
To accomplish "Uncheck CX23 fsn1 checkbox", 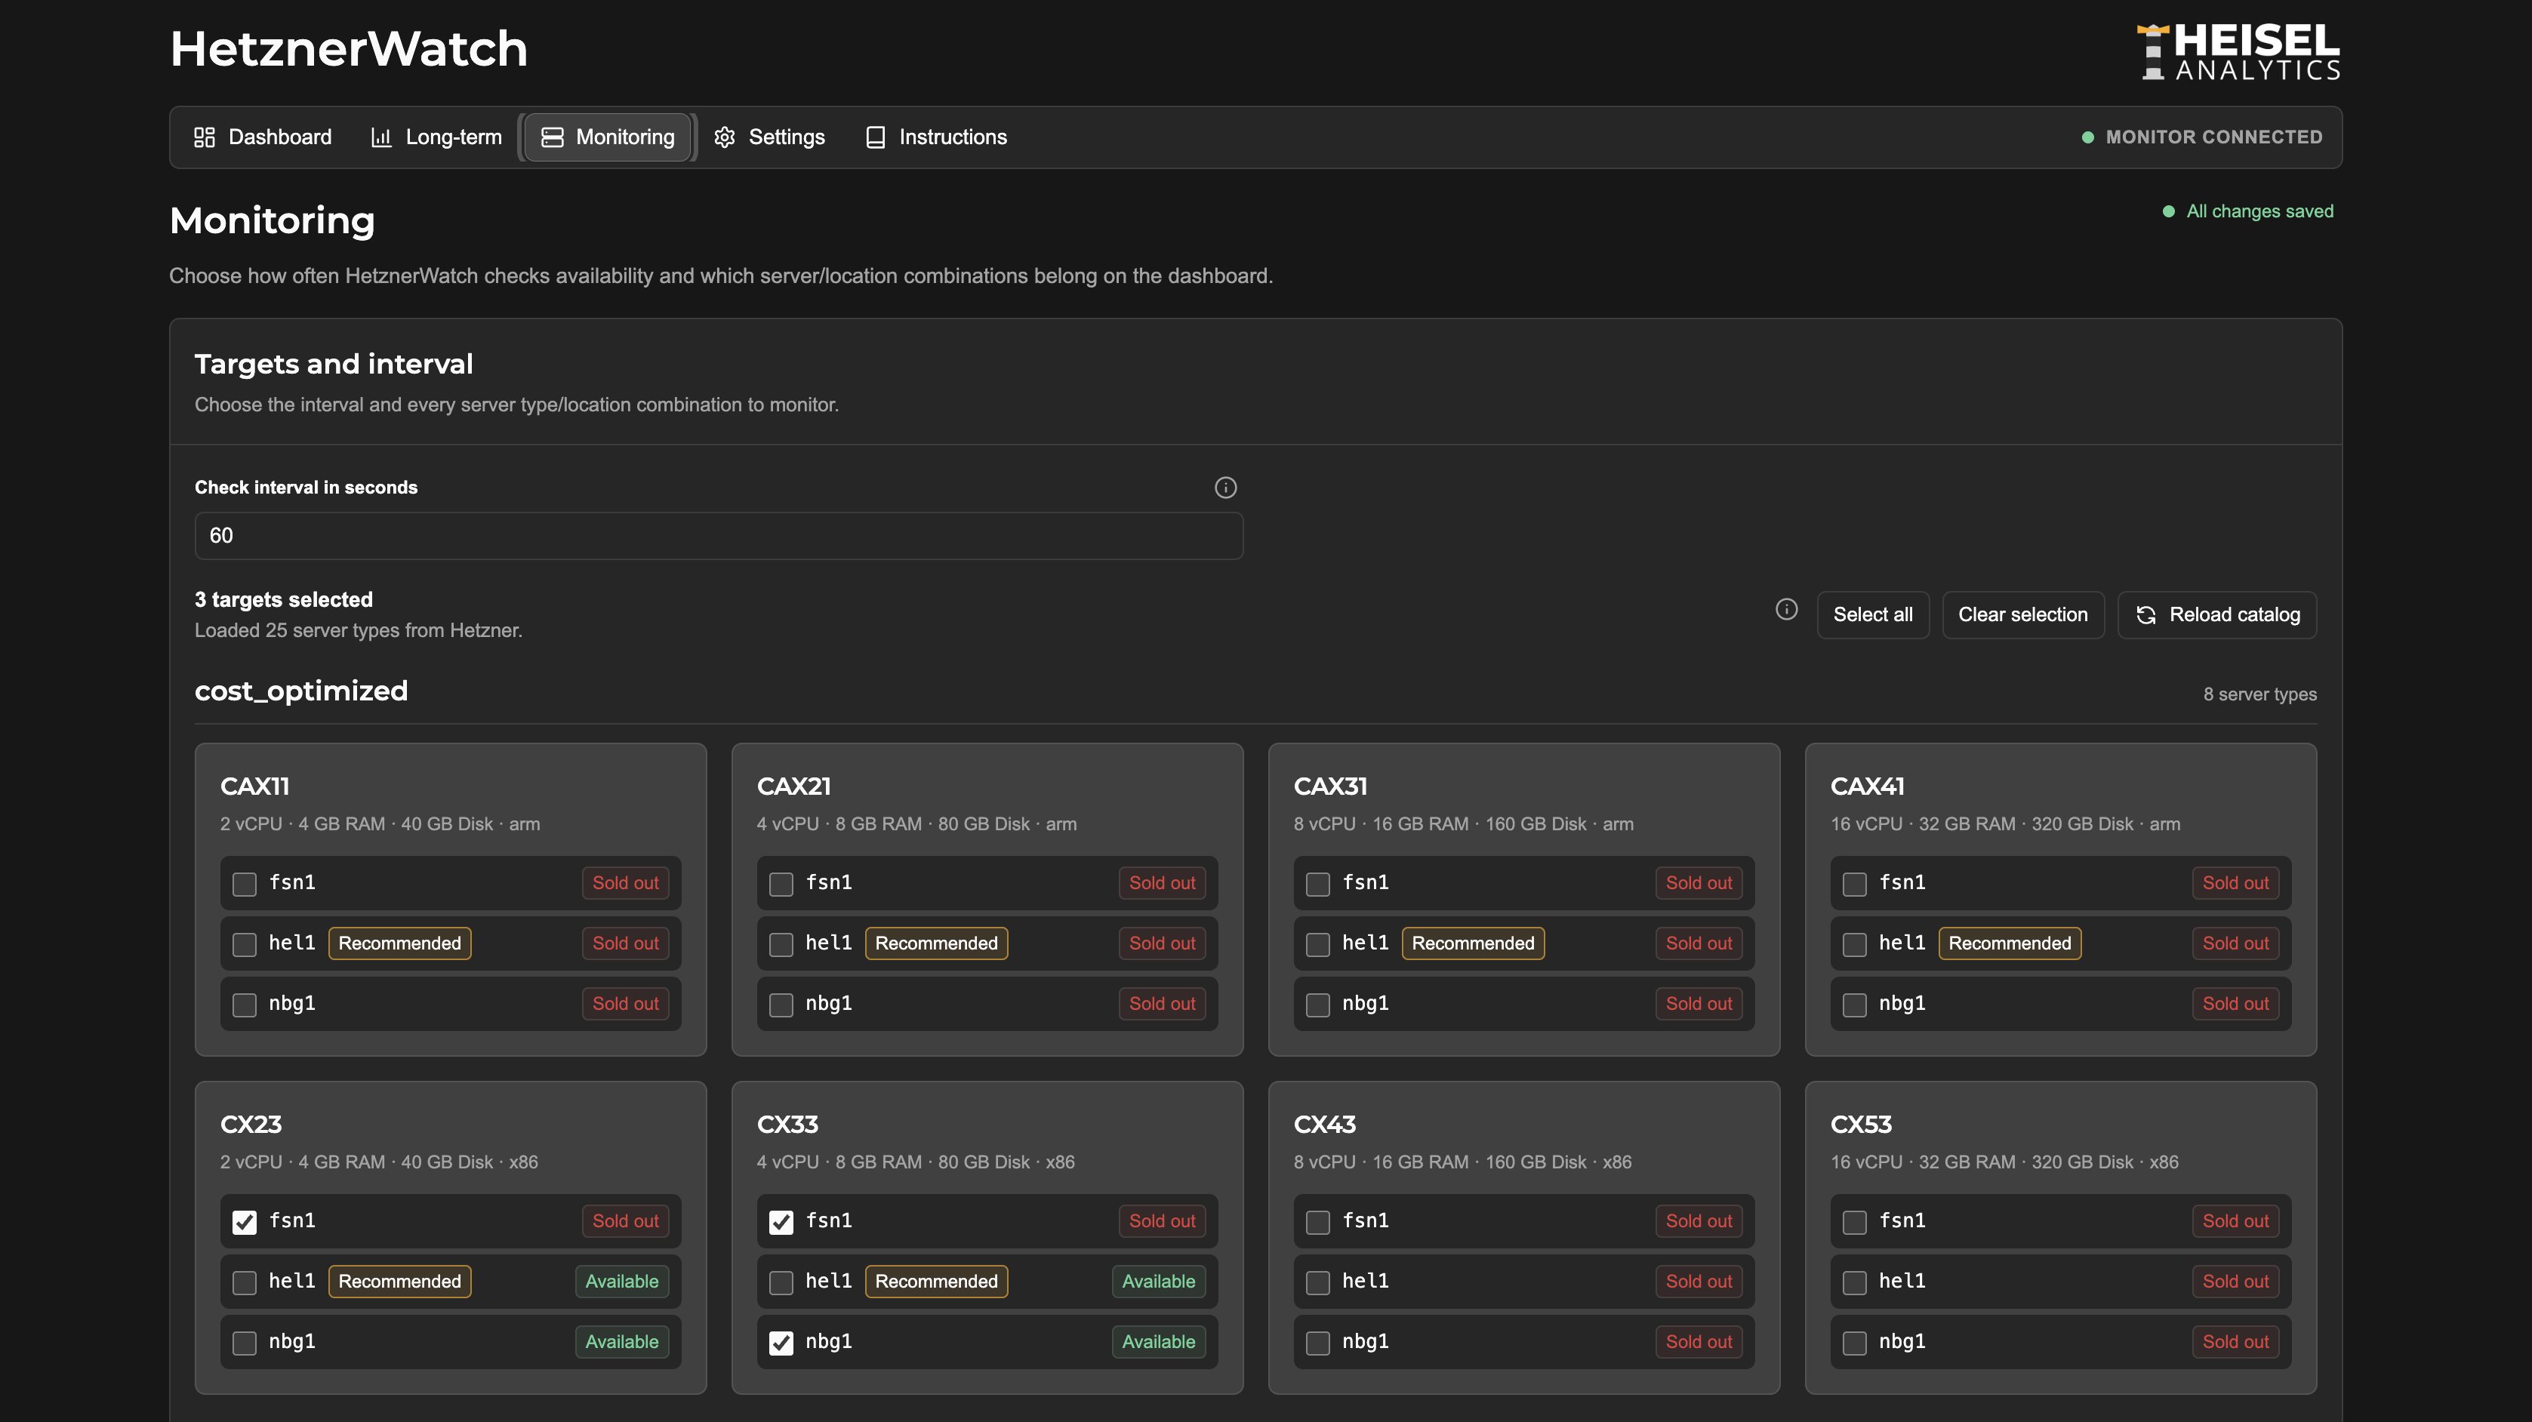I will [x=245, y=1223].
